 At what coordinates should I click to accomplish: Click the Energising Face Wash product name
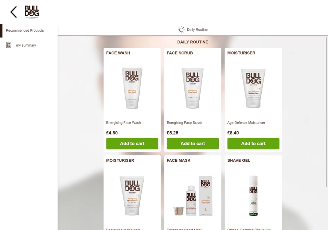click(x=124, y=122)
